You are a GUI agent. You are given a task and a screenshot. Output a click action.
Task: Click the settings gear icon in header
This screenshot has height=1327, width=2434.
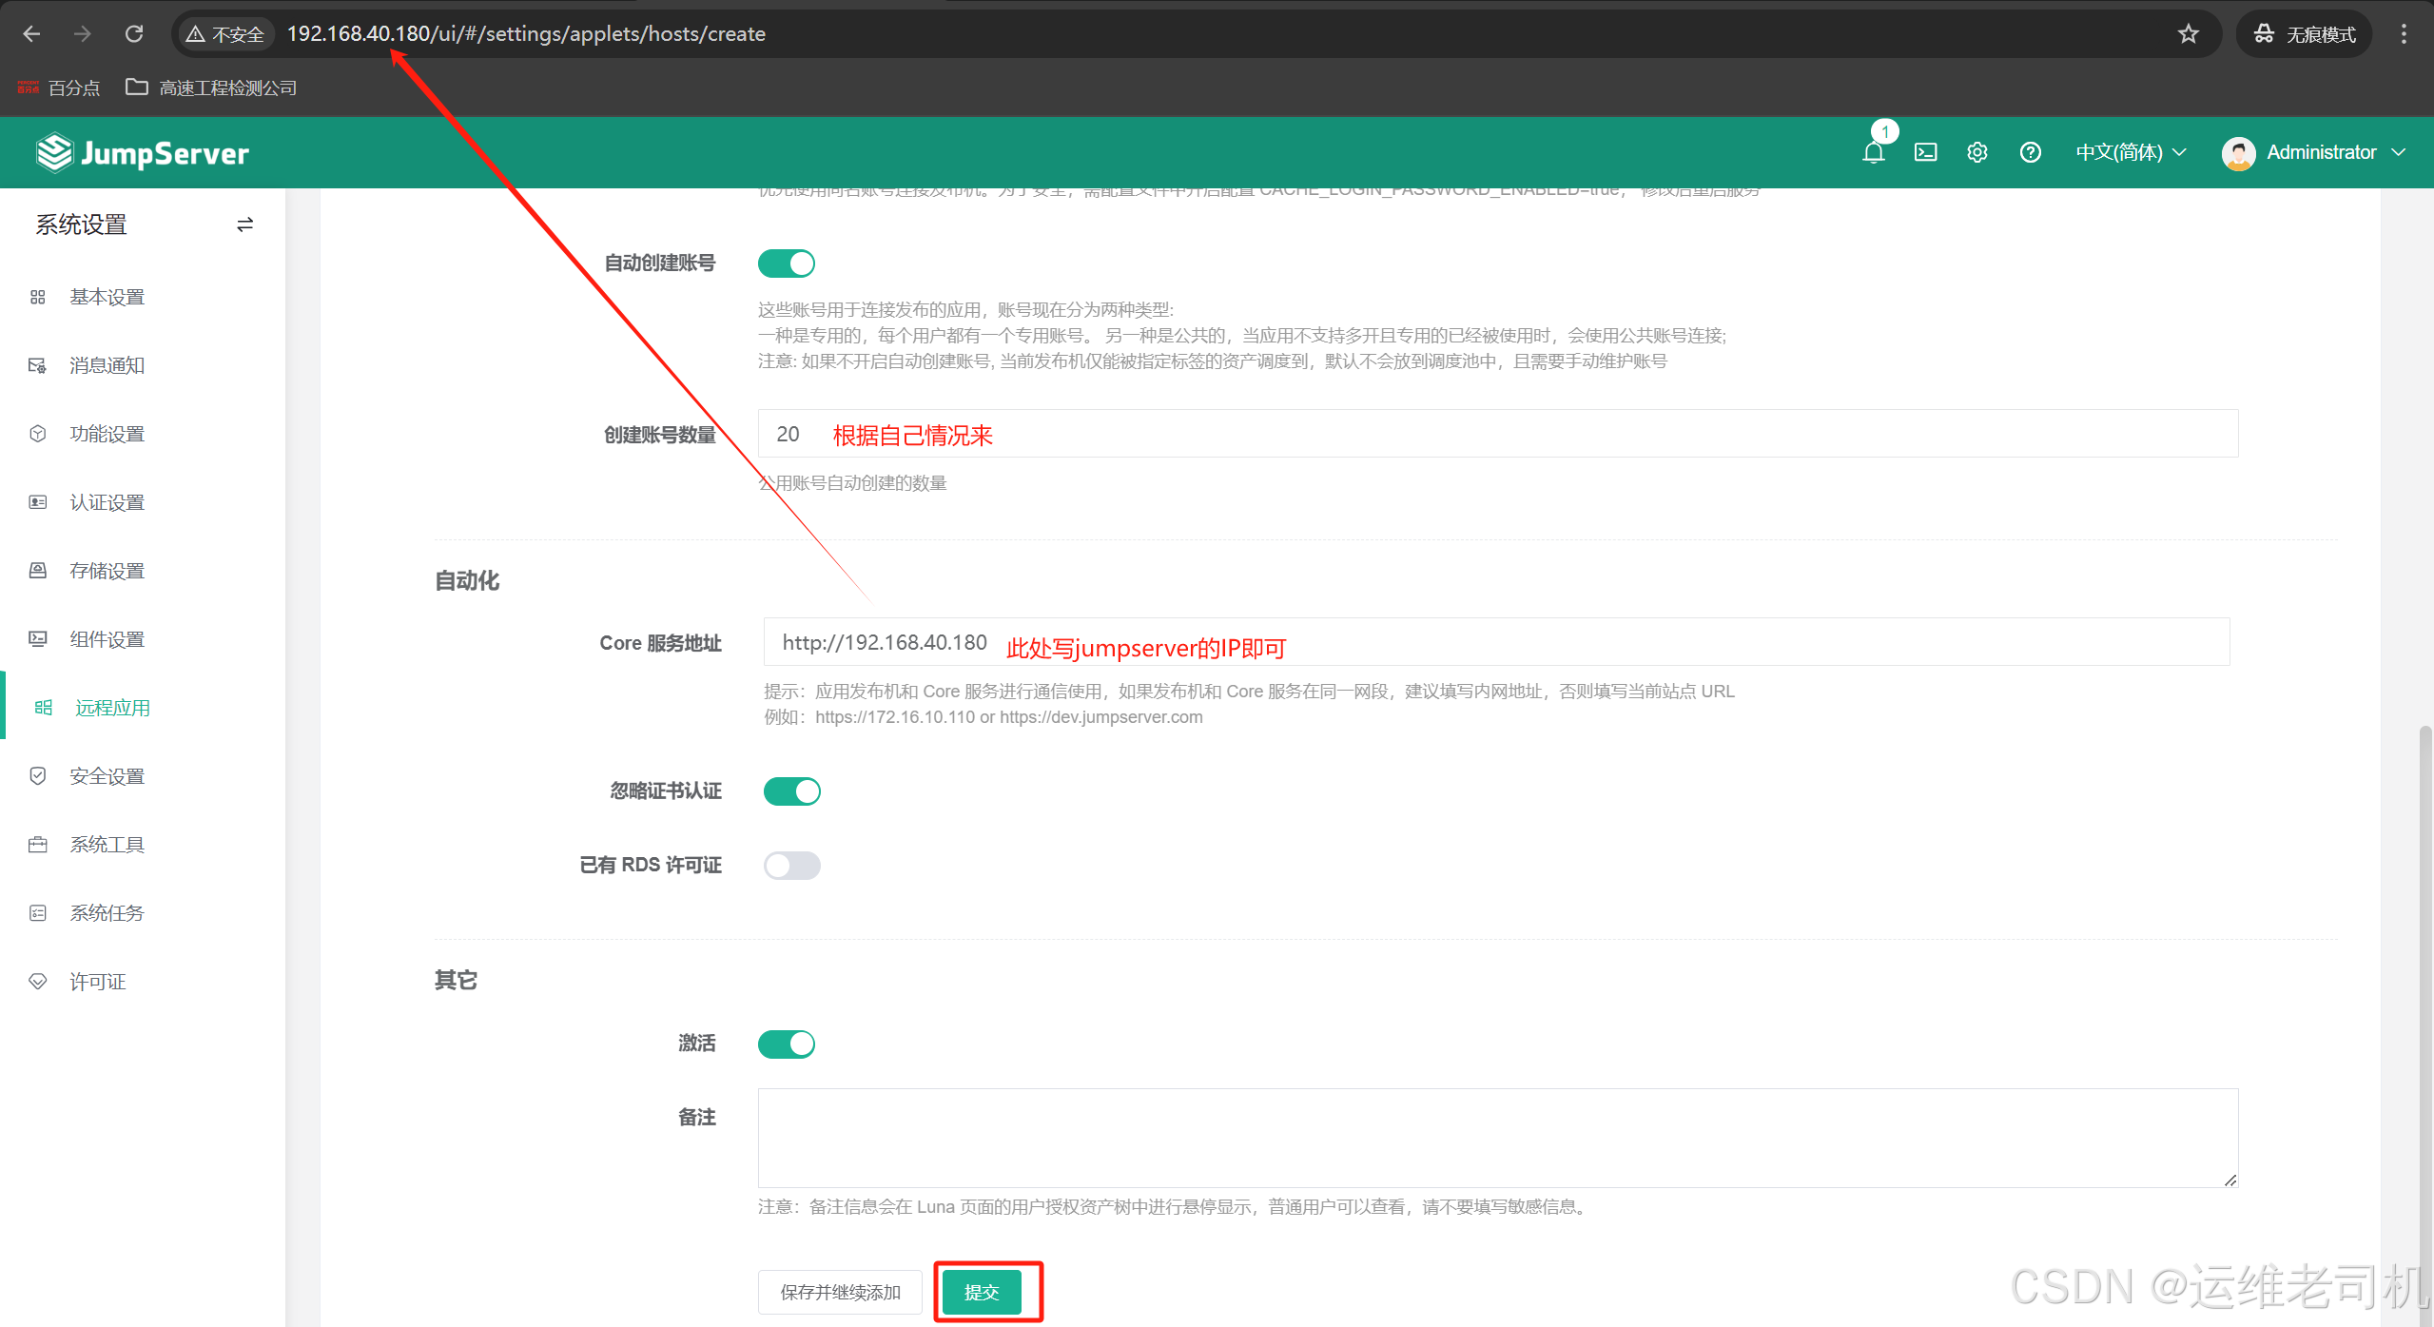(x=1977, y=152)
